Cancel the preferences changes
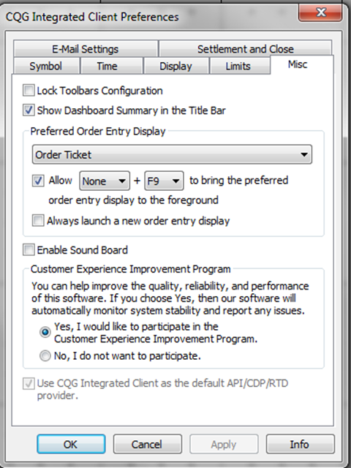 click(x=148, y=444)
